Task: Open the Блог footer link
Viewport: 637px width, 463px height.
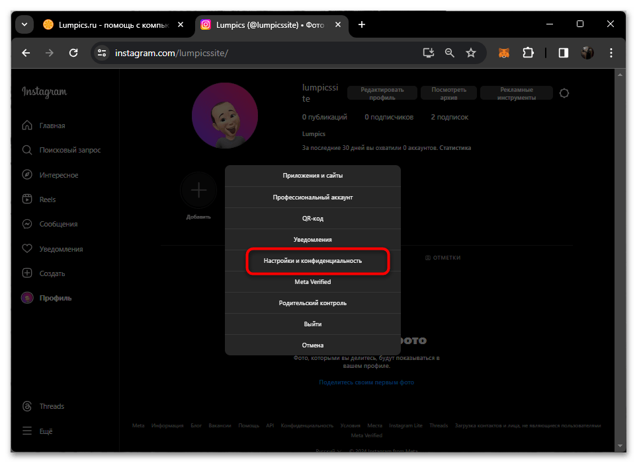Action: pyautogui.click(x=196, y=425)
